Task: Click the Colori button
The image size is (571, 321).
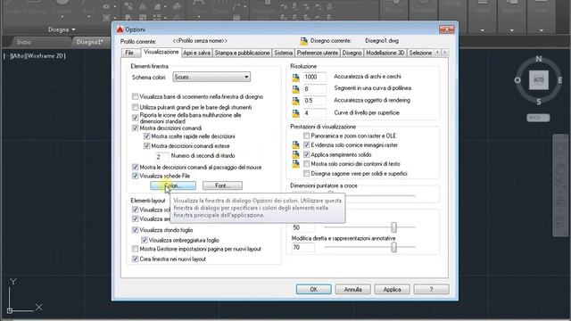Action: (x=173, y=185)
